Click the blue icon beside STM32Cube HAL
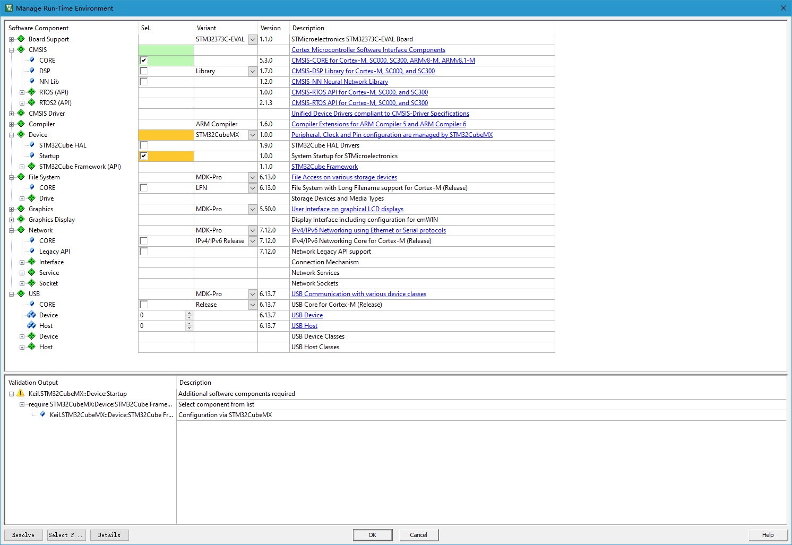The height and width of the screenshot is (545, 792). [x=32, y=144]
